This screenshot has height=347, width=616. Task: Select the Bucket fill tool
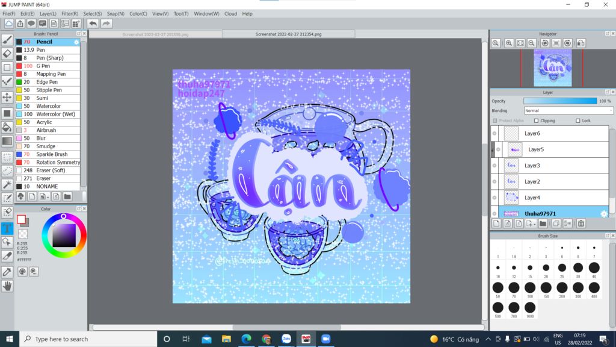[7, 127]
